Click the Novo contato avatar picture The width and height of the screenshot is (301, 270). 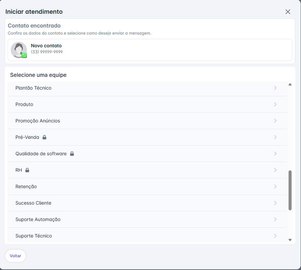tap(18, 50)
